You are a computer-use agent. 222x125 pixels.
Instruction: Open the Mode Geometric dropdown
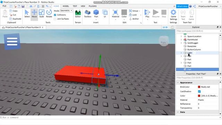(x=66, y=11)
